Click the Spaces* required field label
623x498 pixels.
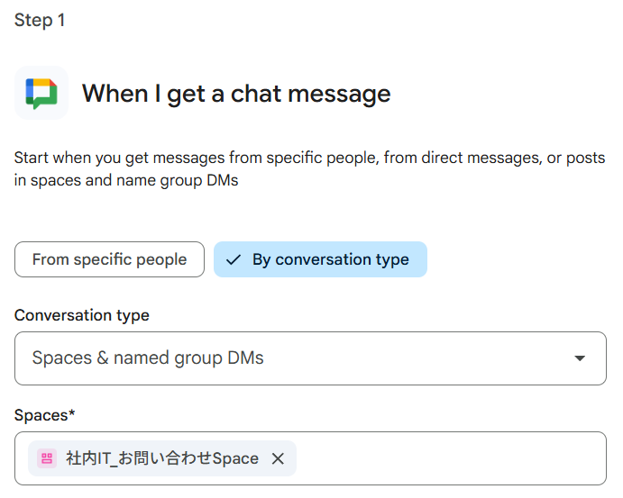(x=44, y=415)
